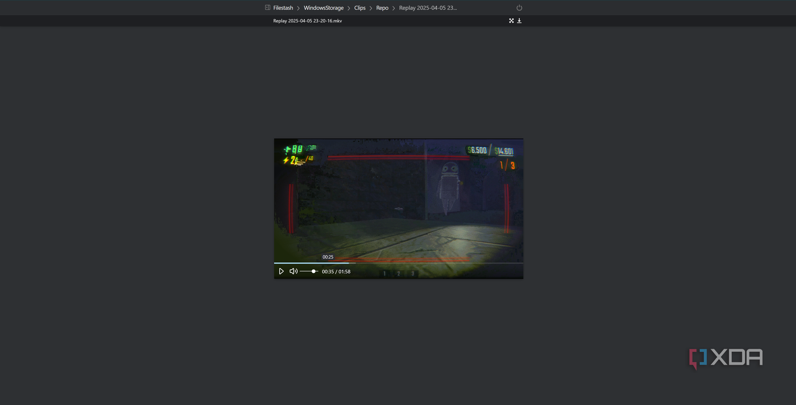
Task: Click the 00:35 / 01:58 time display
Action: pos(336,272)
